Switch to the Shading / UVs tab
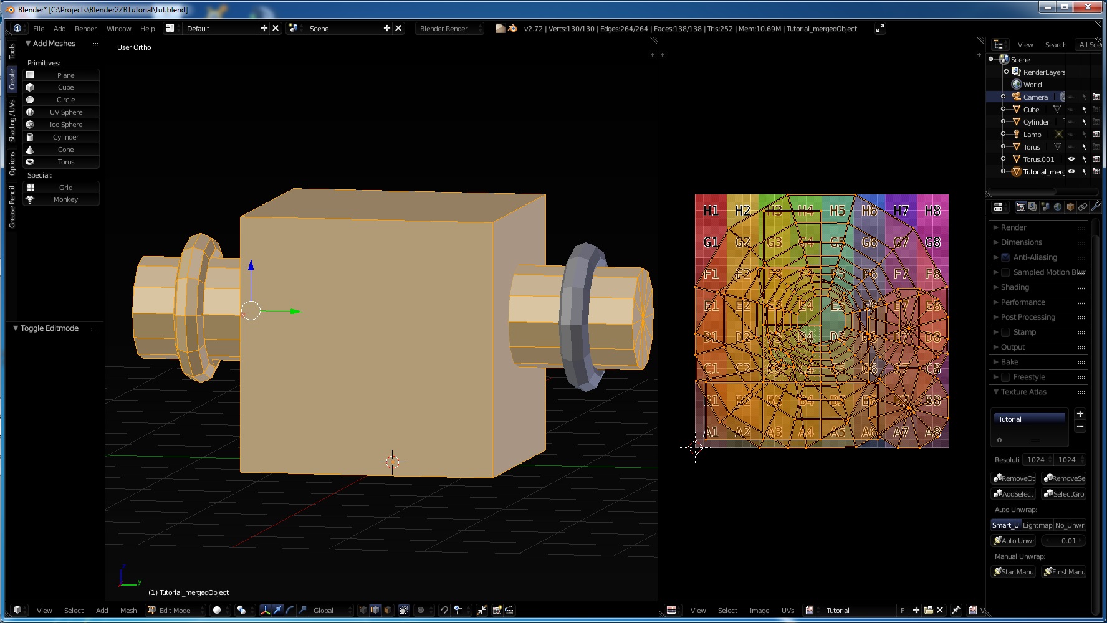This screenshot has height=623, width=1107. tap(12, 120)
